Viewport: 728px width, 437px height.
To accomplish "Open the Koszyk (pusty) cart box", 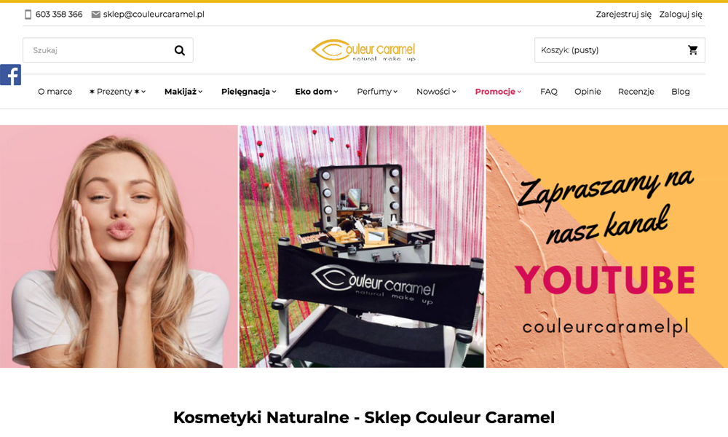I will pos(620,50).
